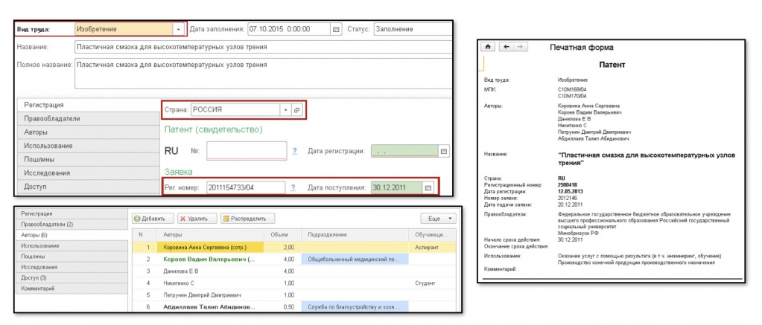Select row Абдиллаев Талип Абидинов in the table

[294, 307]
